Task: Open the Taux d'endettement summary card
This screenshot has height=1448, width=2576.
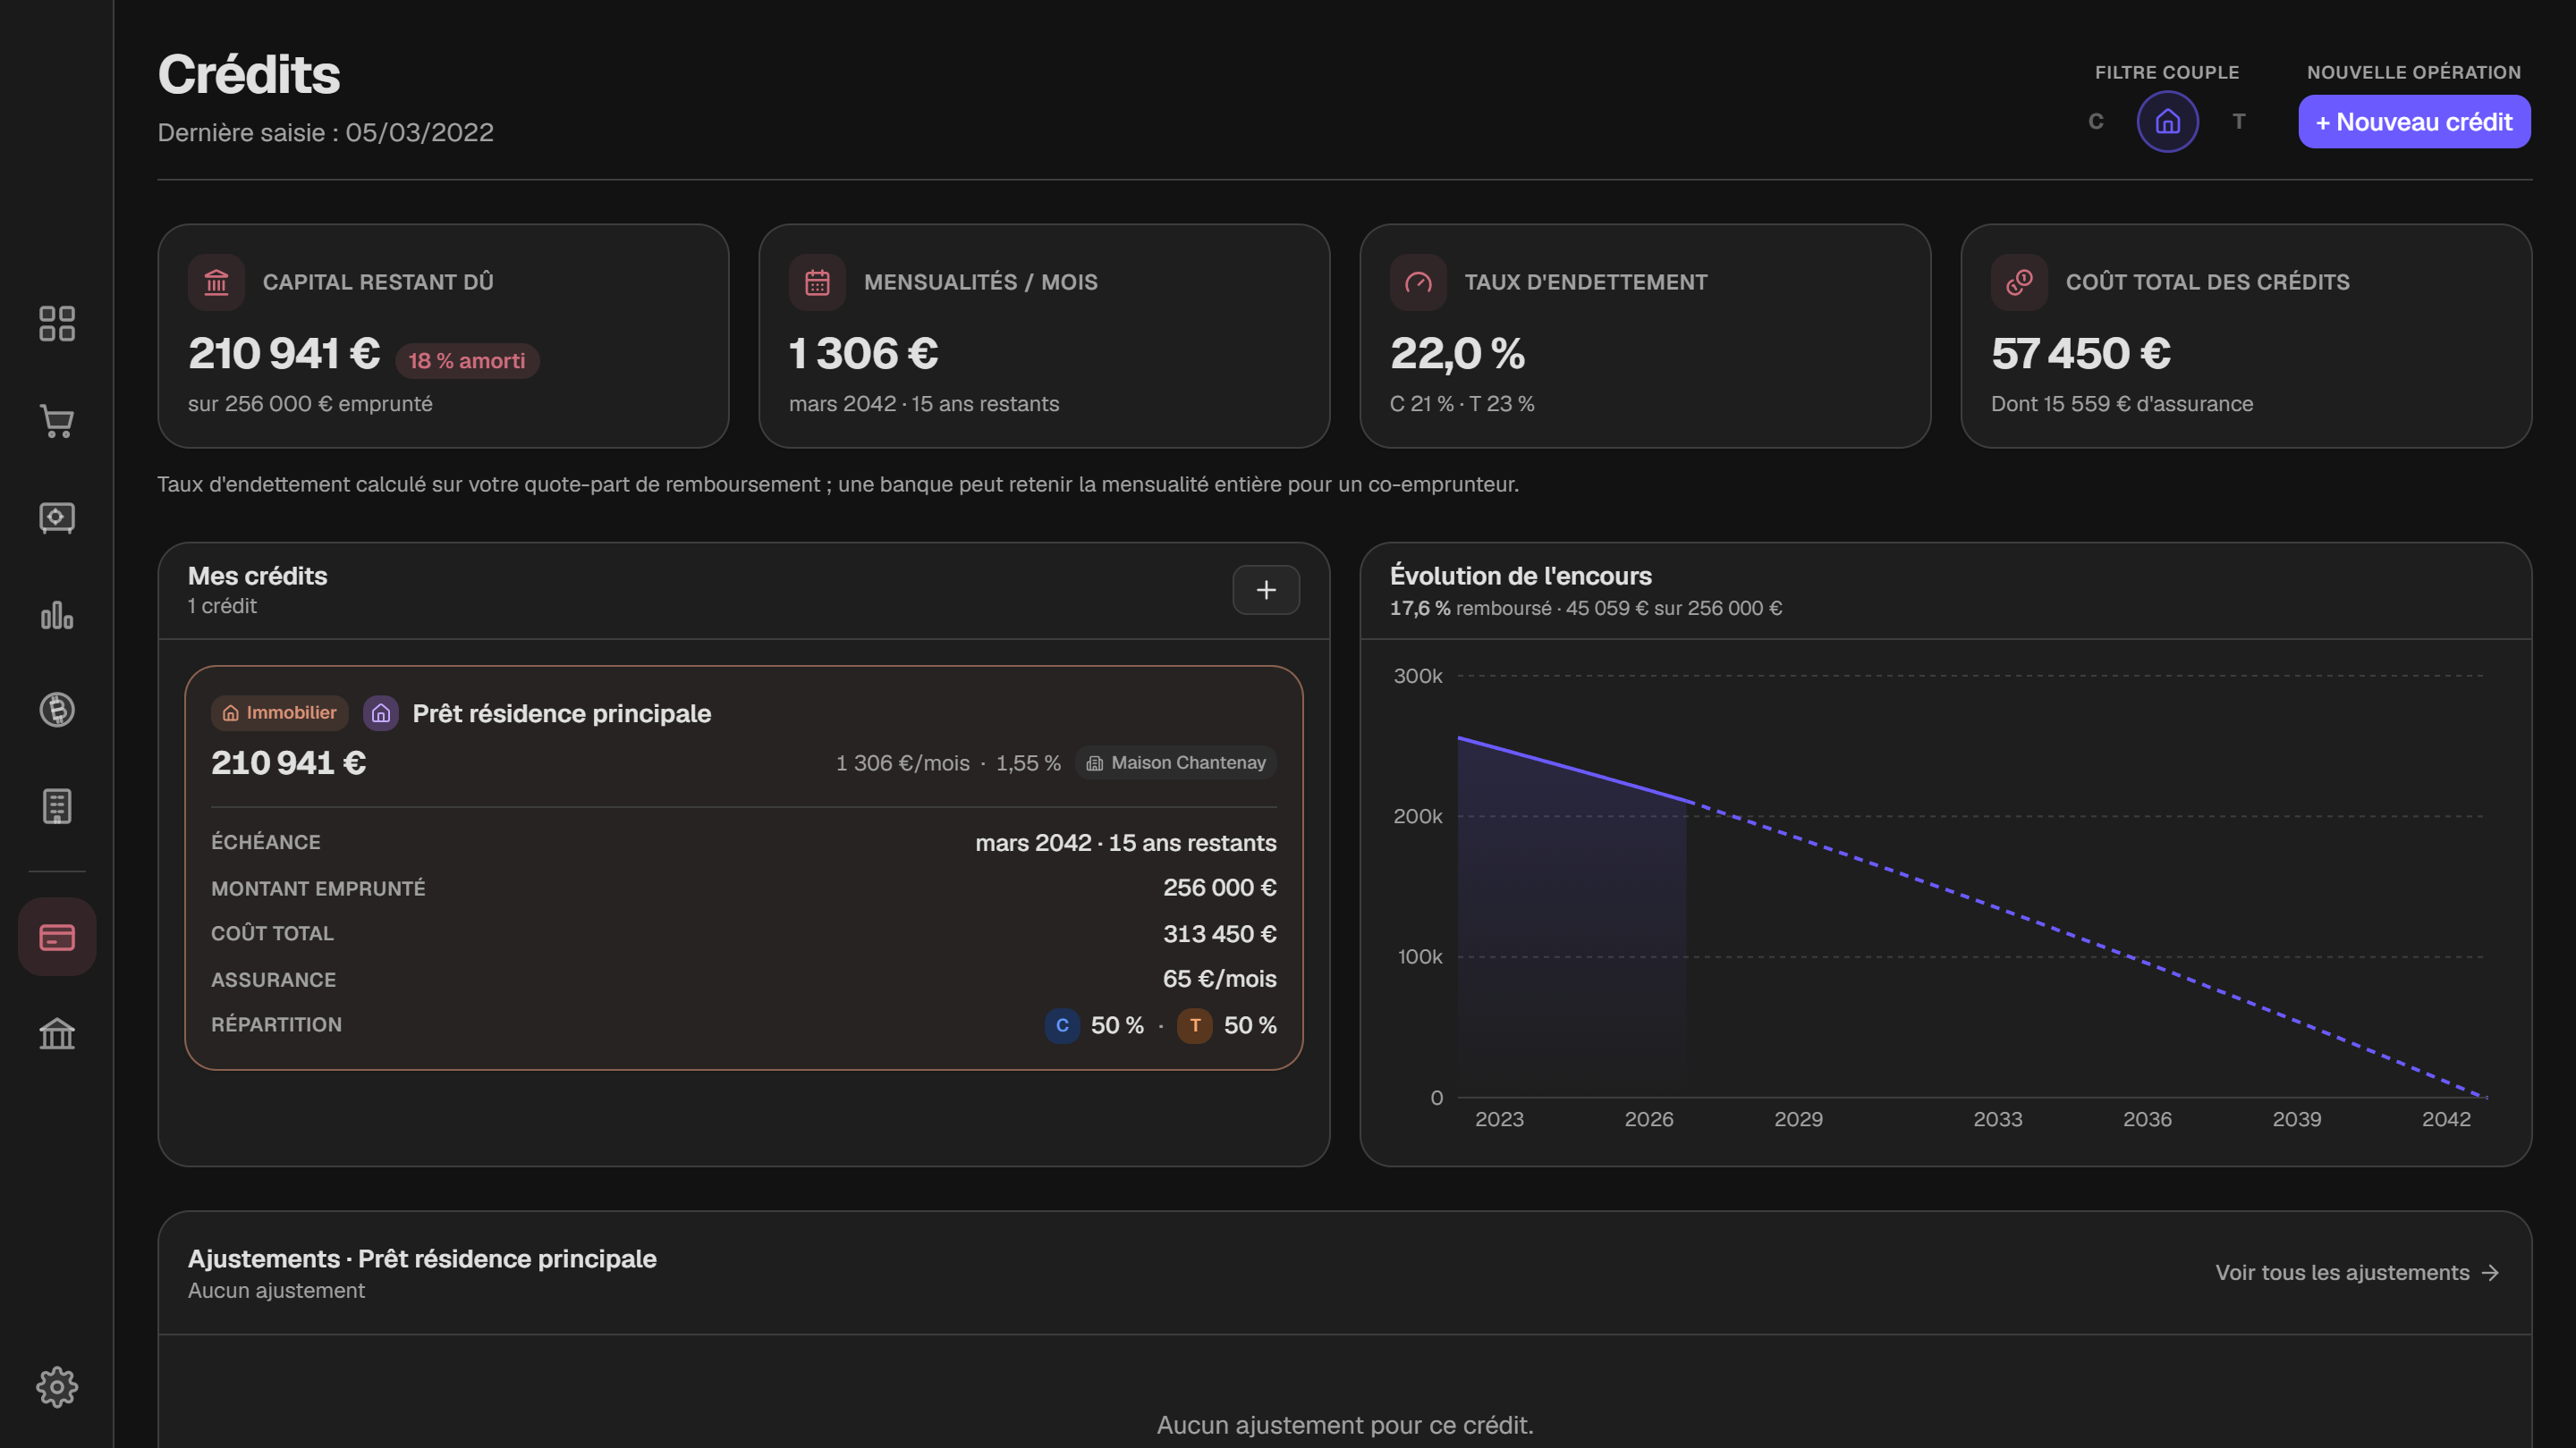Action: tap(1645, 336)
